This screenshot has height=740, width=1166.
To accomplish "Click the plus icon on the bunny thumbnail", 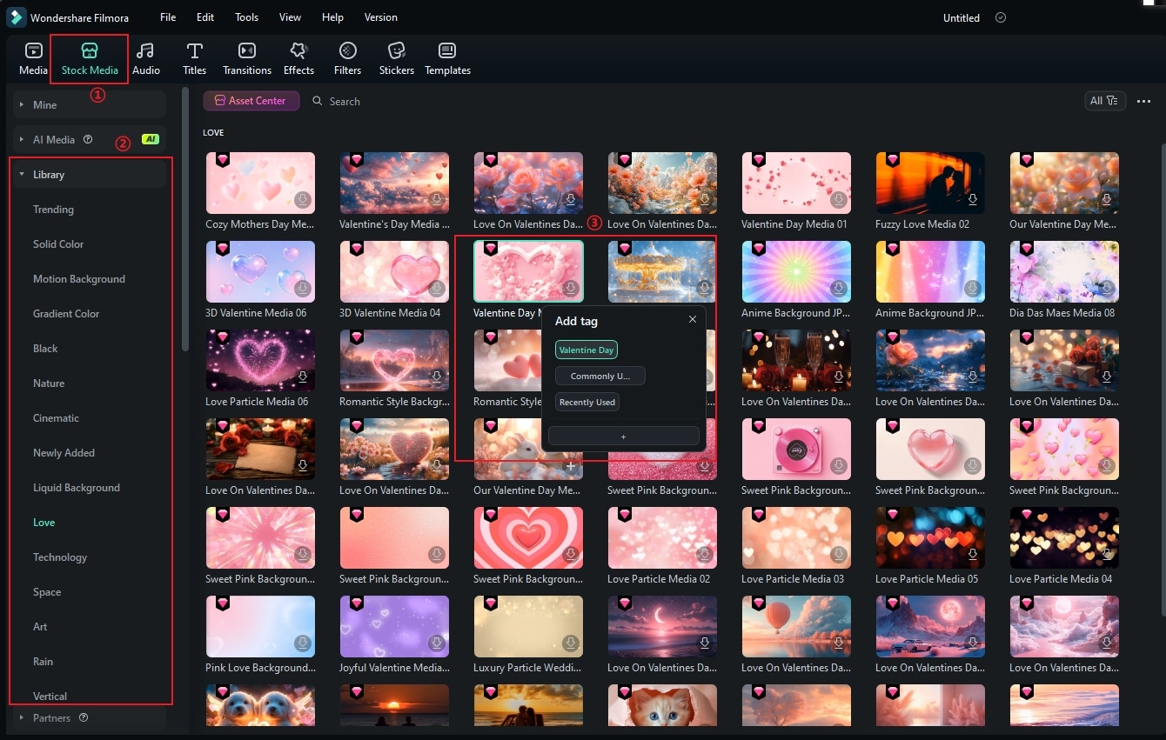I will 571,466.
